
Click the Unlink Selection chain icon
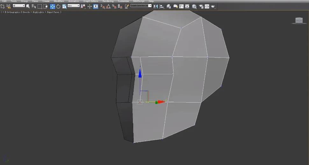(3, 6)
